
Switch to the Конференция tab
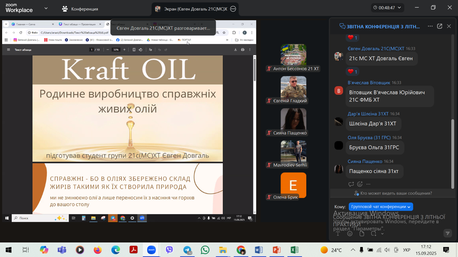pos(80,9)
